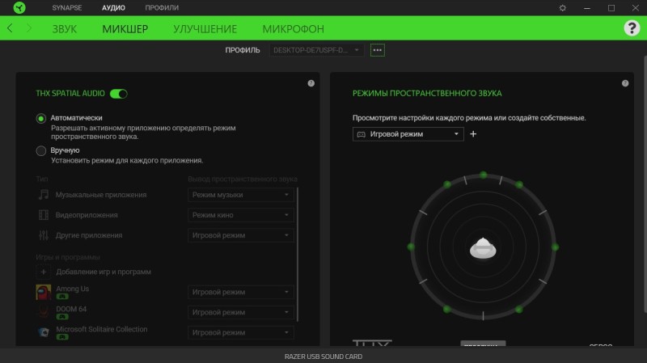Open the МИКРОФОН tab
Viewport: 647px width, 363px height.
click(294, 29)
